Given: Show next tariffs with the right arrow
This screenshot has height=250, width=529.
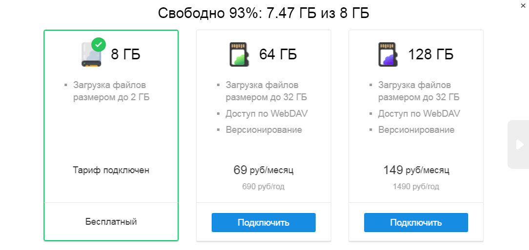Looking at the screenshot, I should click(x=518, y=144).
